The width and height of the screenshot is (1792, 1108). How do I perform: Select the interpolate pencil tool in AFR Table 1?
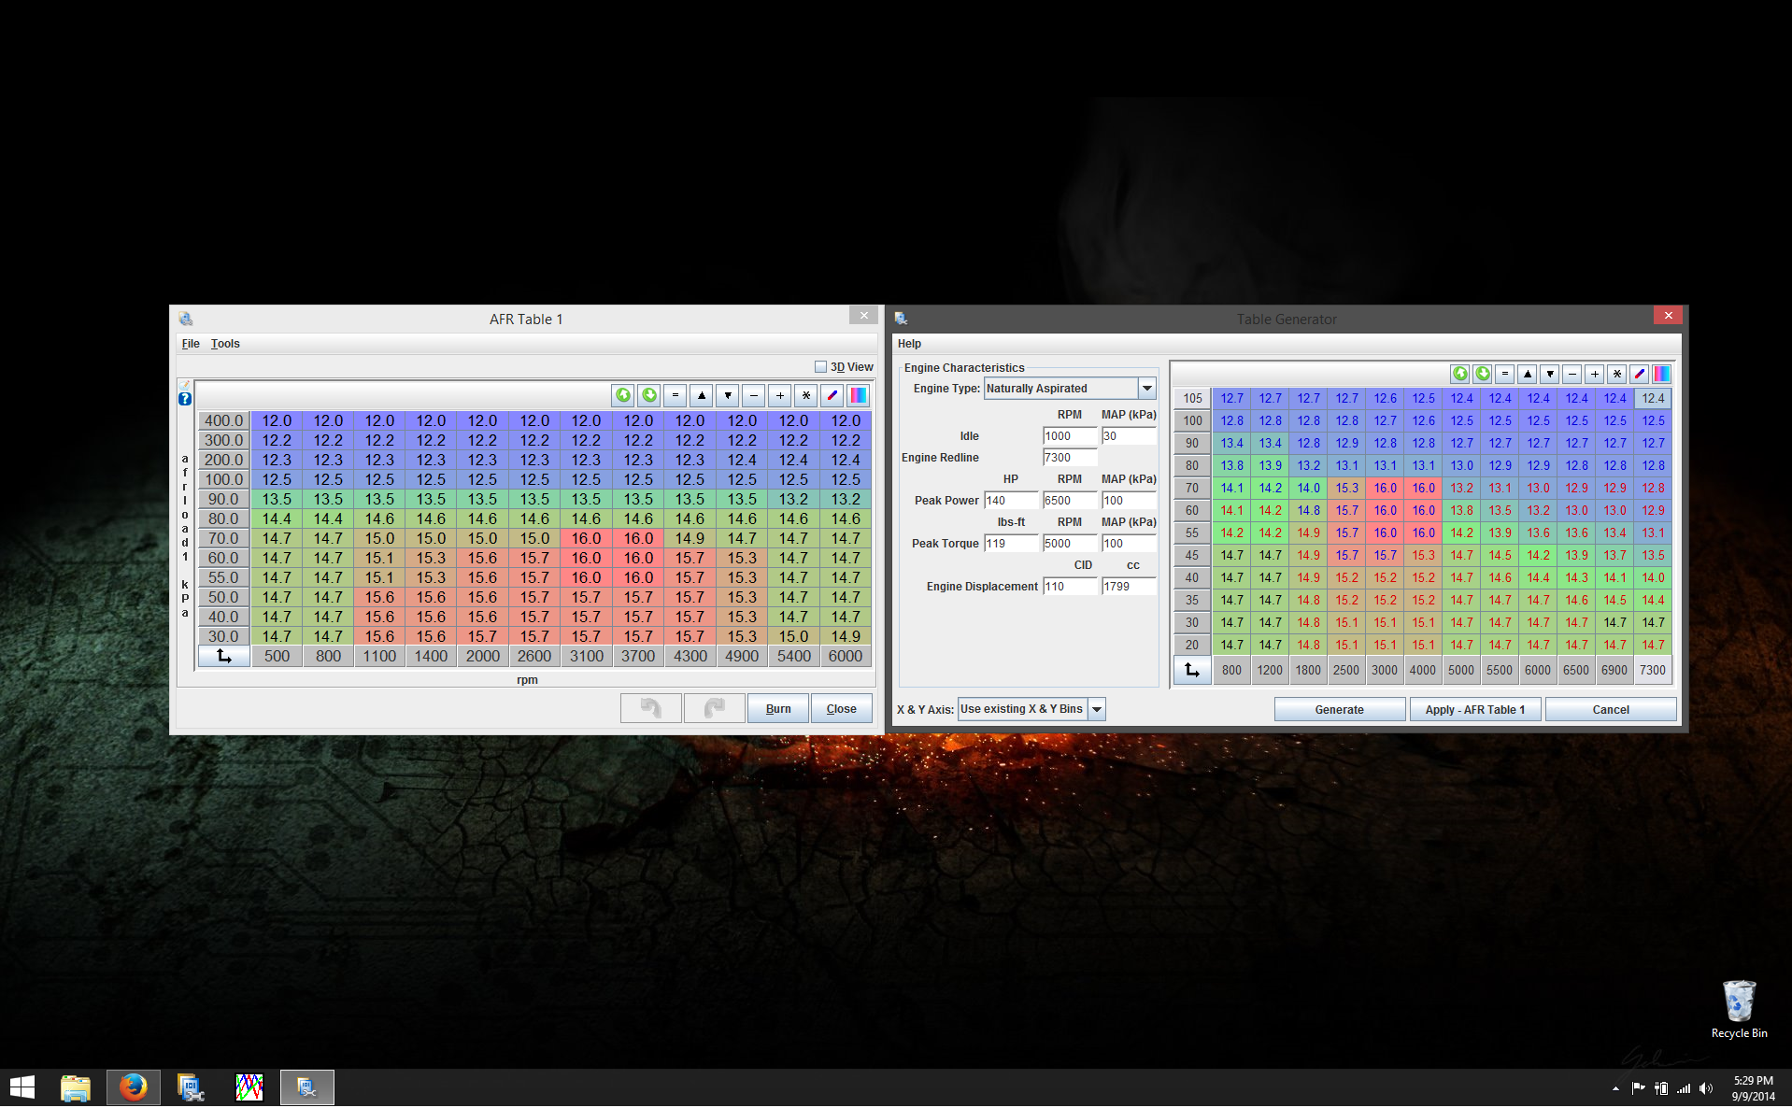(832, 395)
